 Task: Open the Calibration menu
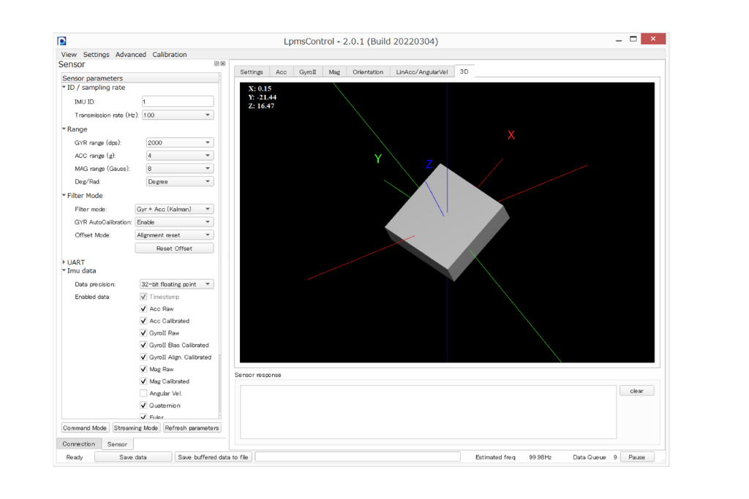tap(169, 55)
